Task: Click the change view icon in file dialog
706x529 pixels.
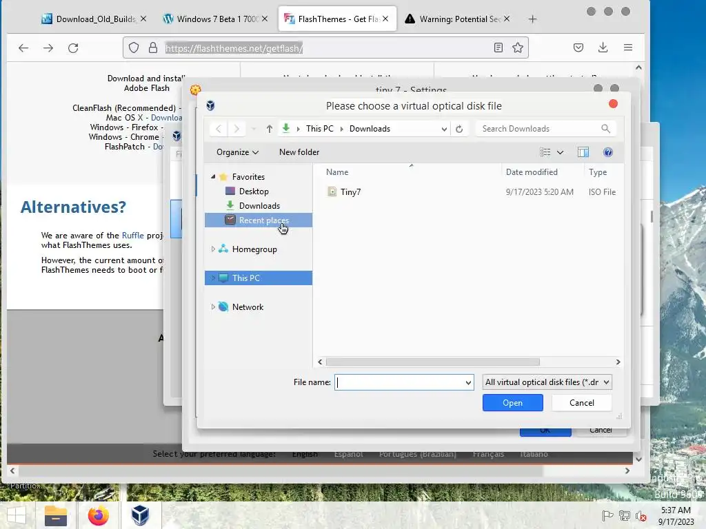Action: pos(545,152)
